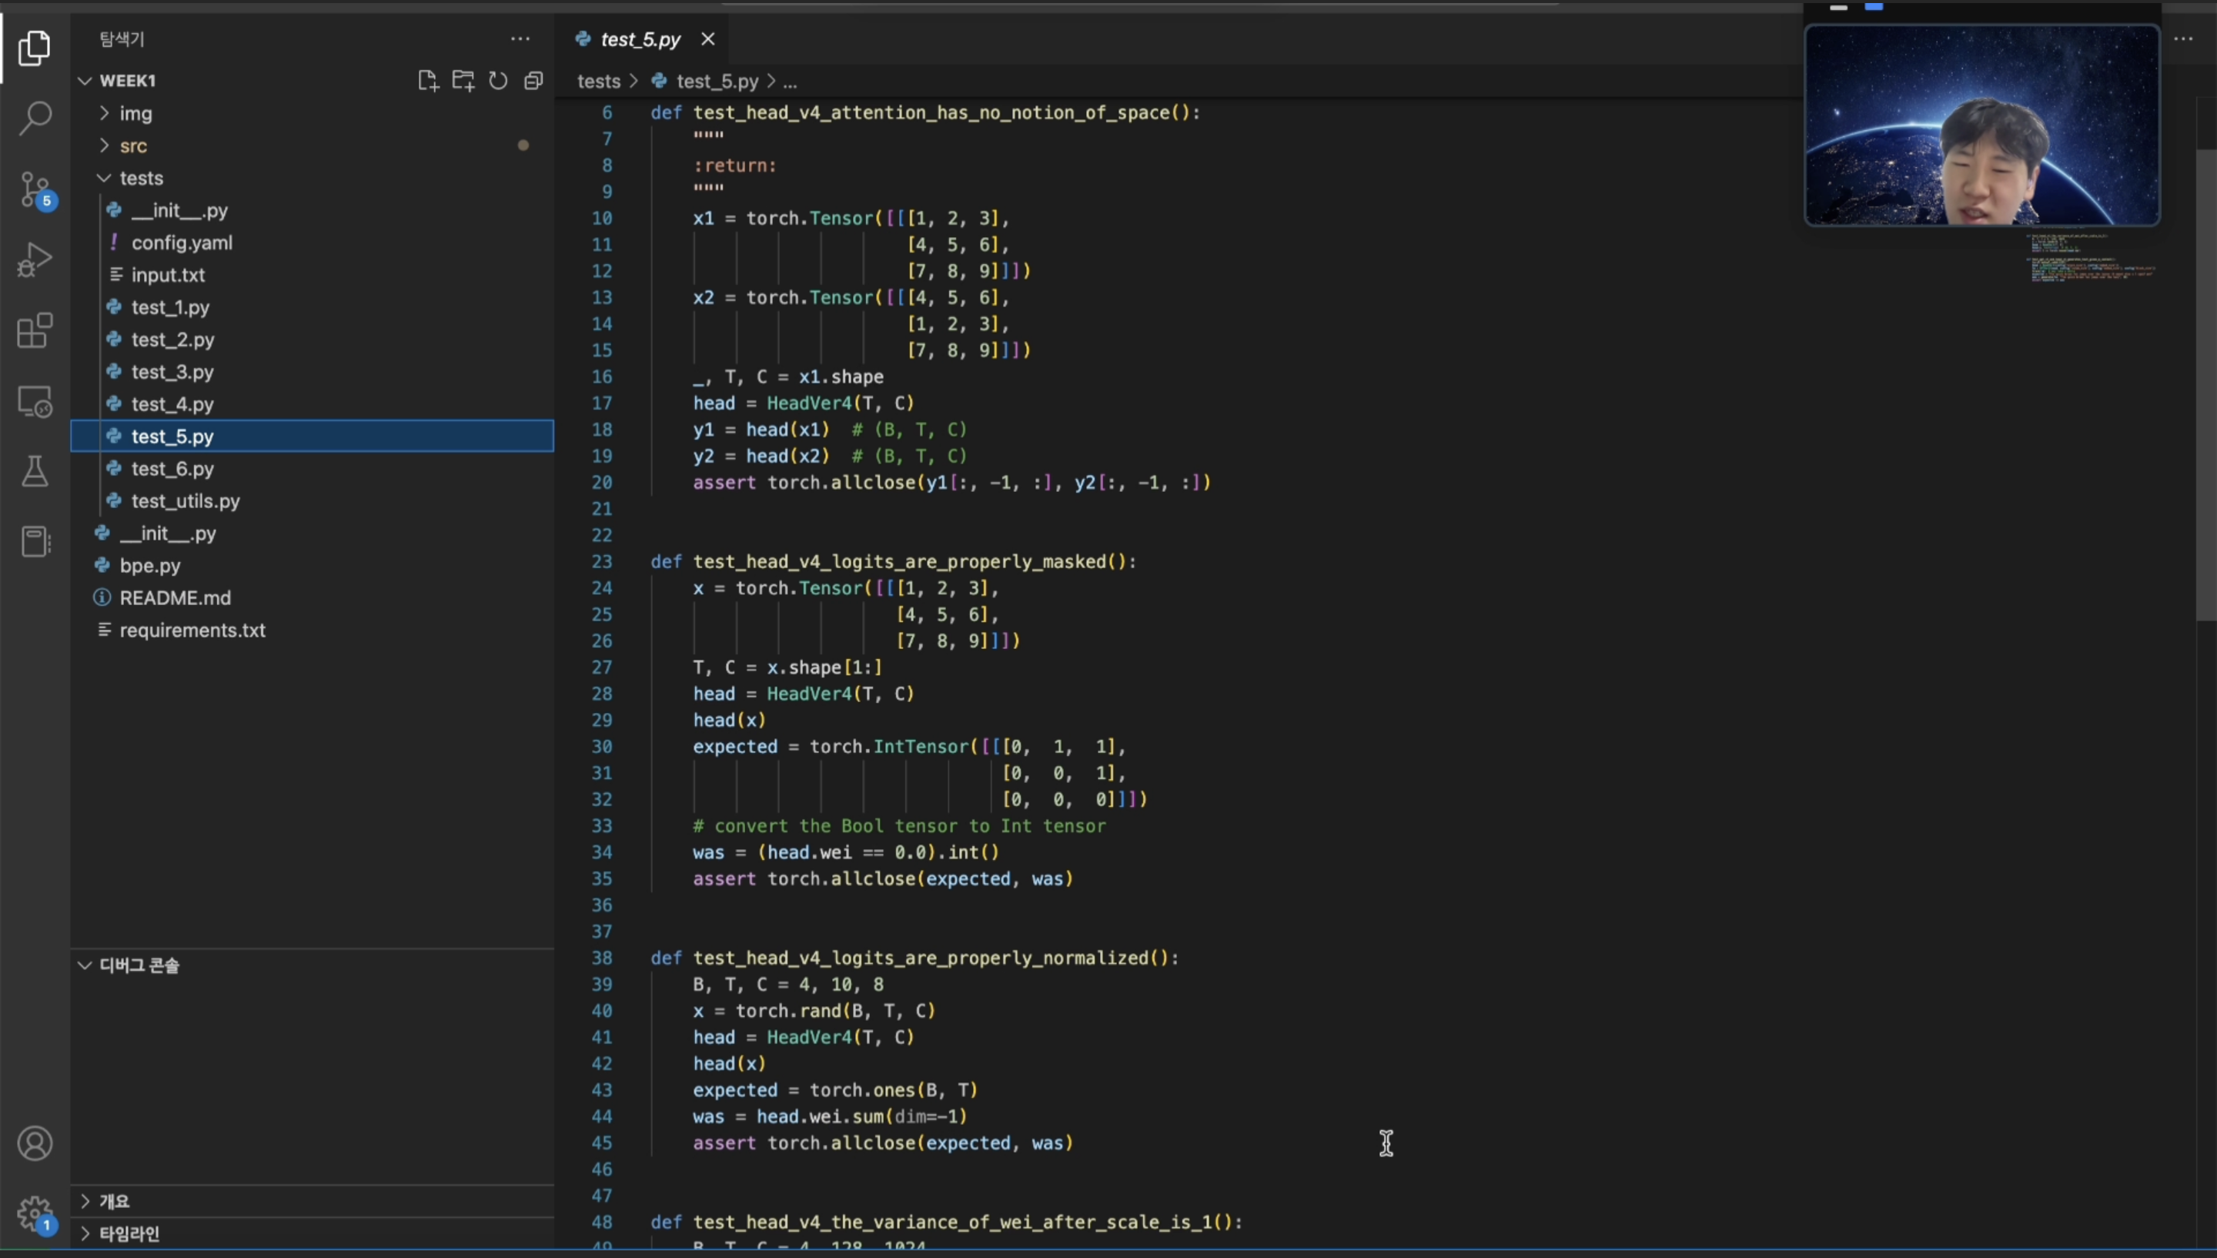This screenshot has width=2217, height=1258.
Task: Open Run and Debug view
Action: 35,260
